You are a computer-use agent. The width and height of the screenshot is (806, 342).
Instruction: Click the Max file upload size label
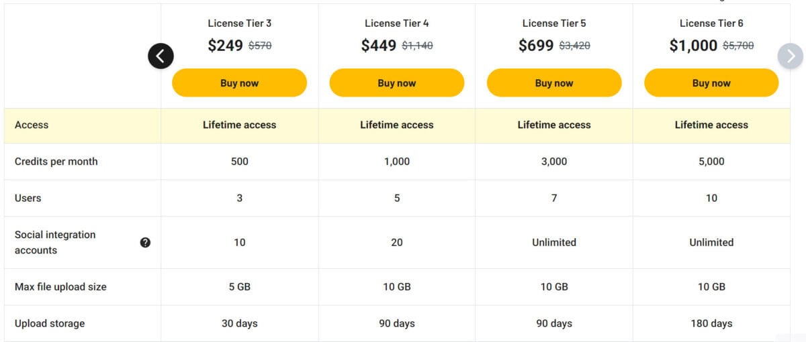[x=60, y=287]
